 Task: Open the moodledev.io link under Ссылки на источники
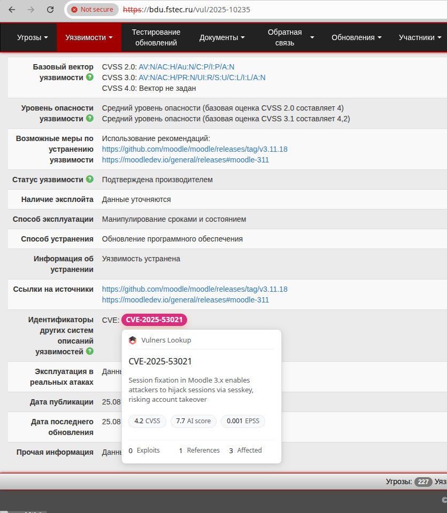185,300
